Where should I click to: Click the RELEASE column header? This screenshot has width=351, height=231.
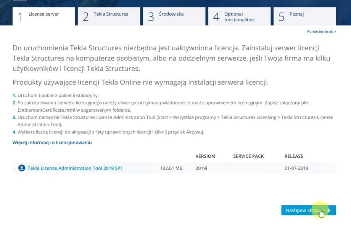pos(293,156)
